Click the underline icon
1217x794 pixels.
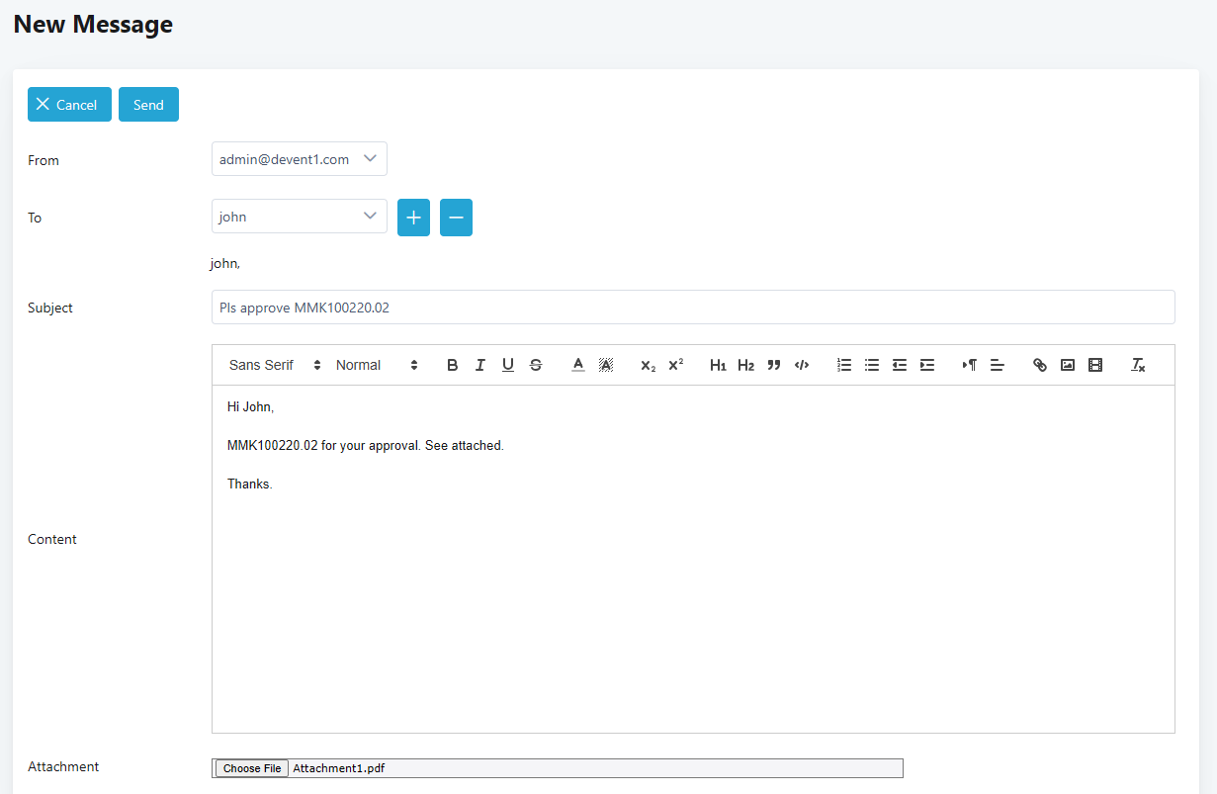pyautogui.click(x=508, y=365)
